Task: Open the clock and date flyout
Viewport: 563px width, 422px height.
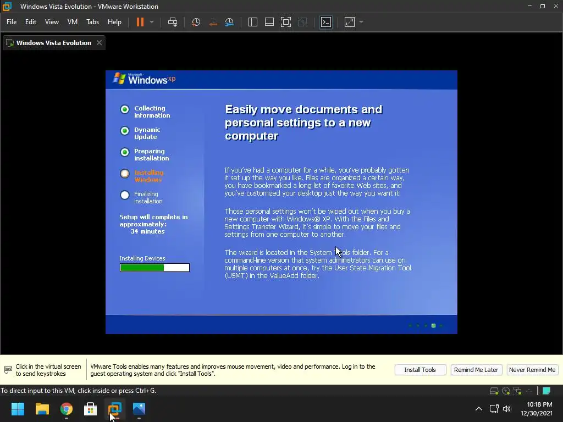Action: tap(537, 409)
